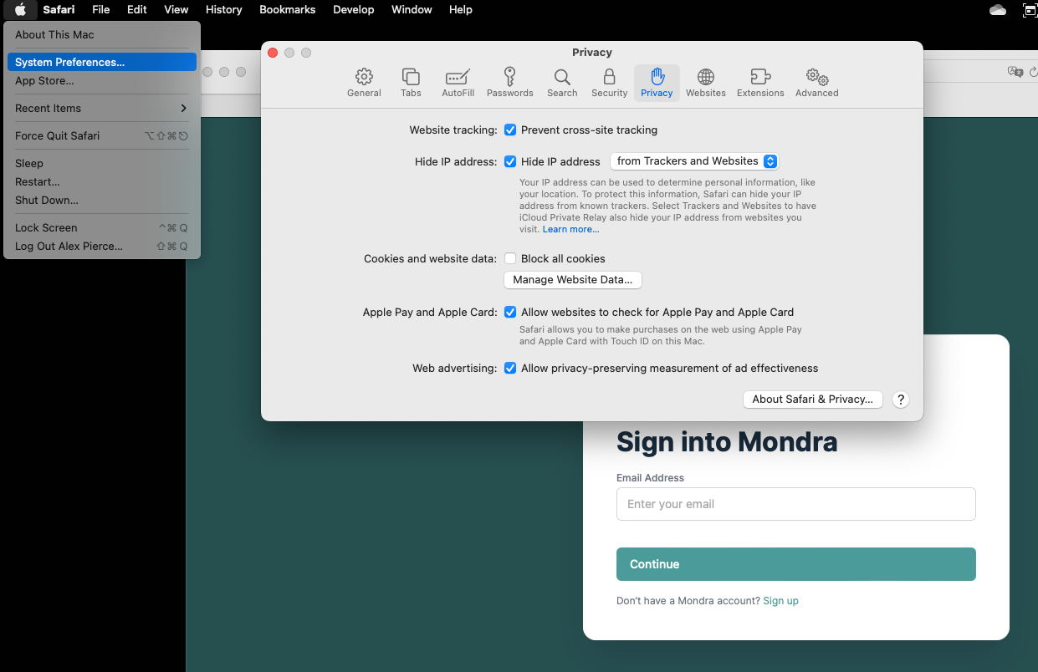Select About This Mac

102,35
